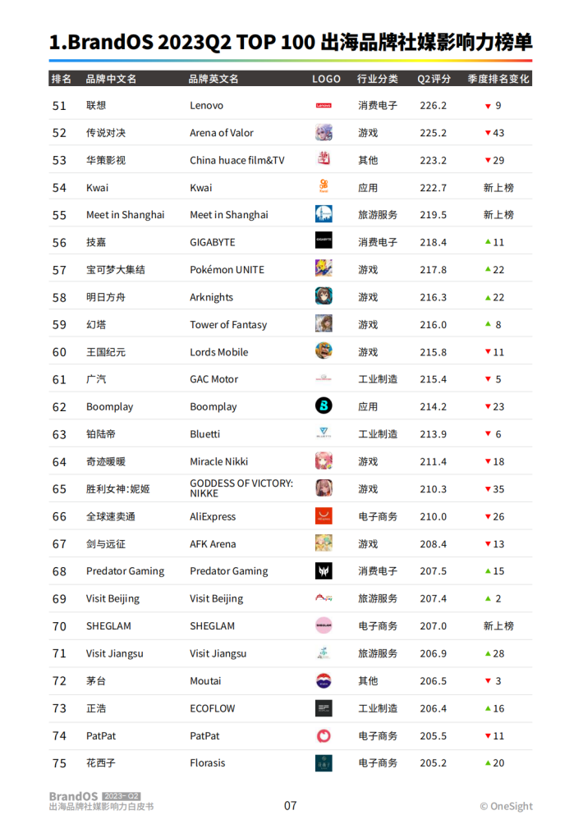Click the rank number 60
The height and width of the screenshot is (824, 583).
[59, 352]
